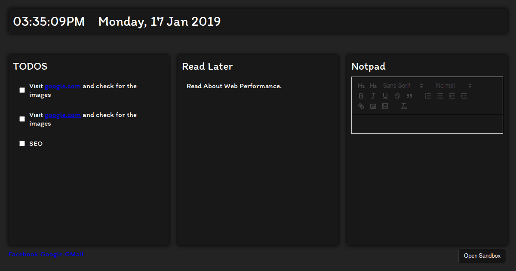Apply Heading 2 style in Notpad toolbar
The image size is (516, 271).
click(373, 86)
